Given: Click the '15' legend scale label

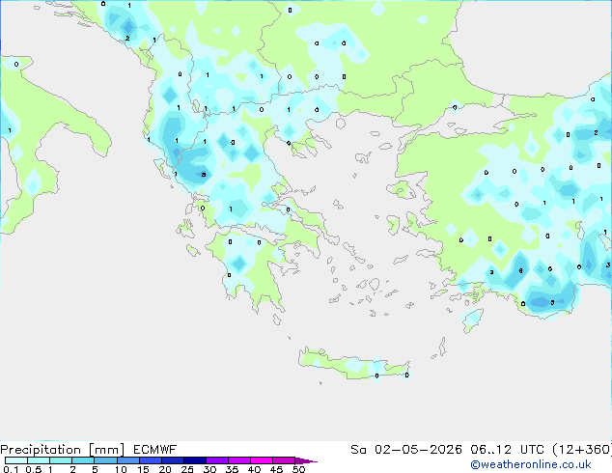Looking at the screenshot, I should (x=143, y=469).
